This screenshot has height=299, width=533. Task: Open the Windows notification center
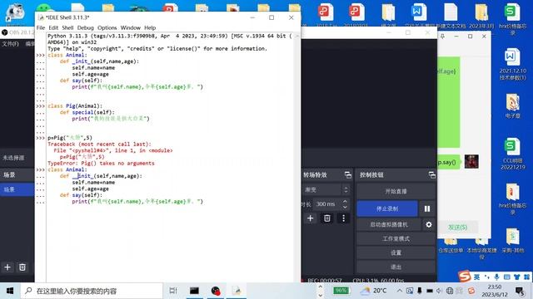(520, 291)
